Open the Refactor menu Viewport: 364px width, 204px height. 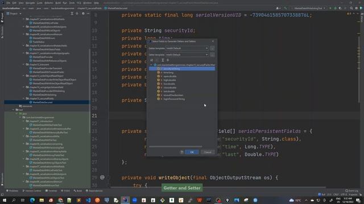(49, 3)
